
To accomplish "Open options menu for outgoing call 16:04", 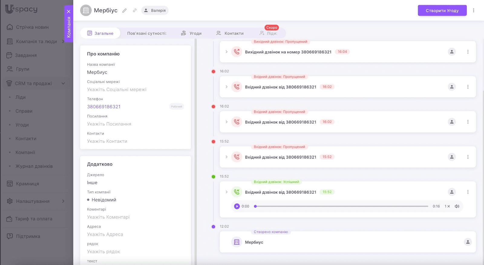I will [x=468, y=52].
